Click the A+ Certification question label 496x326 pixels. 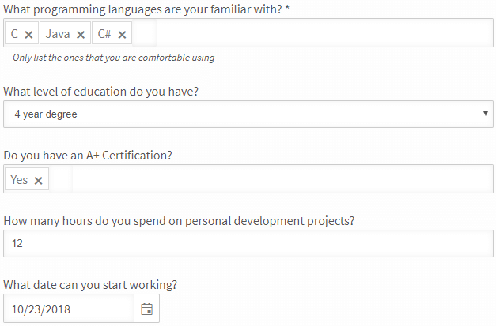coord(88,156)
